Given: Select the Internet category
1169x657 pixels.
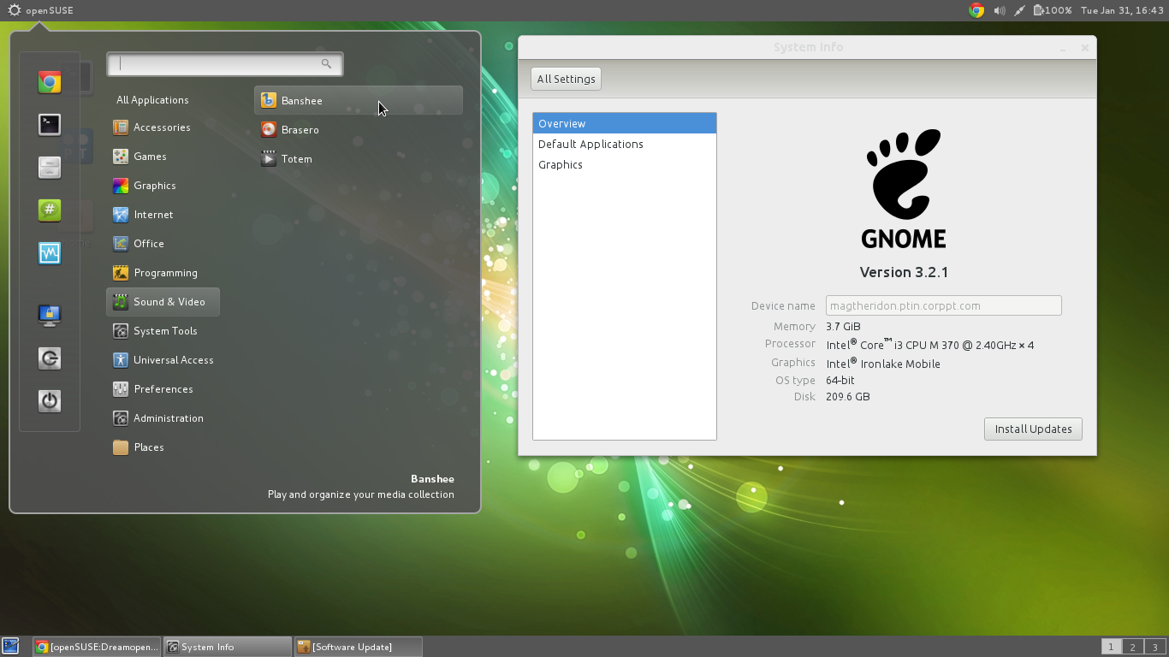Looking at the screenshot, I should (x=153, y=215).
